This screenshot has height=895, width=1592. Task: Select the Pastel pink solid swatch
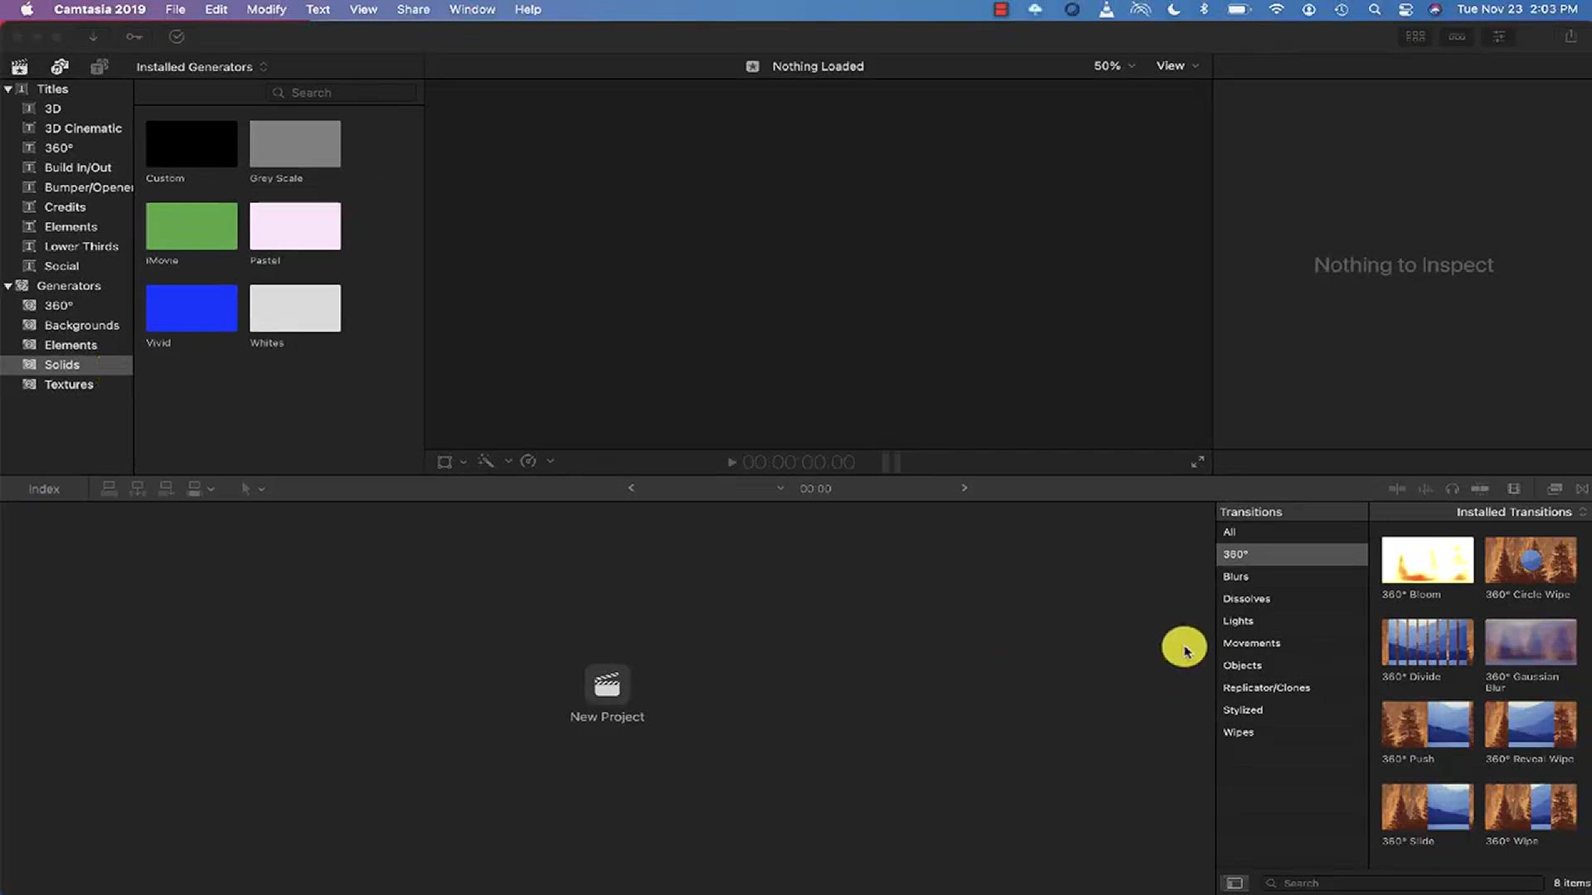coord(295,226)
